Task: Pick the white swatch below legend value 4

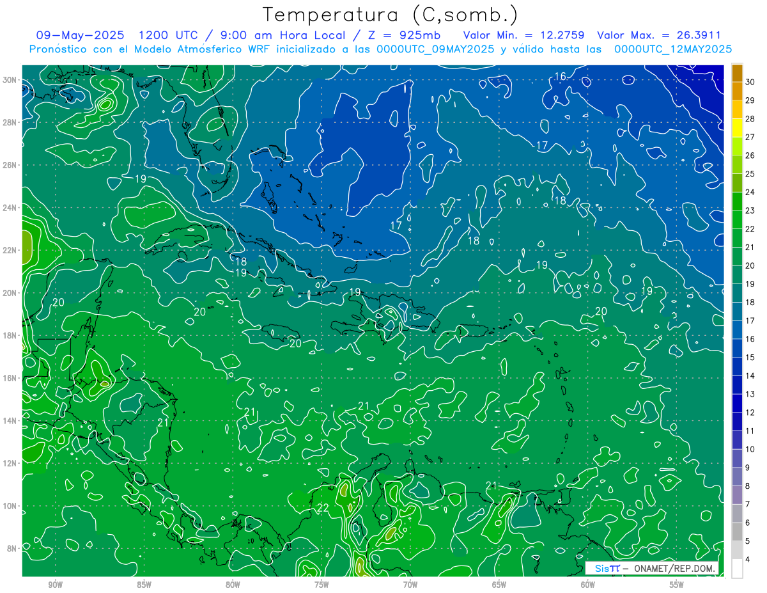Action: coord(737,569)
